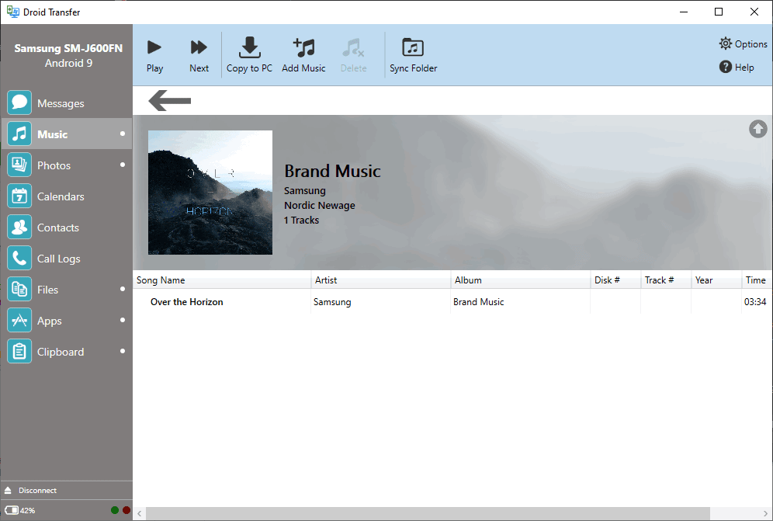The image size is (773, 521).
Task: Click the Add Music icon
Action: (303, 47)
